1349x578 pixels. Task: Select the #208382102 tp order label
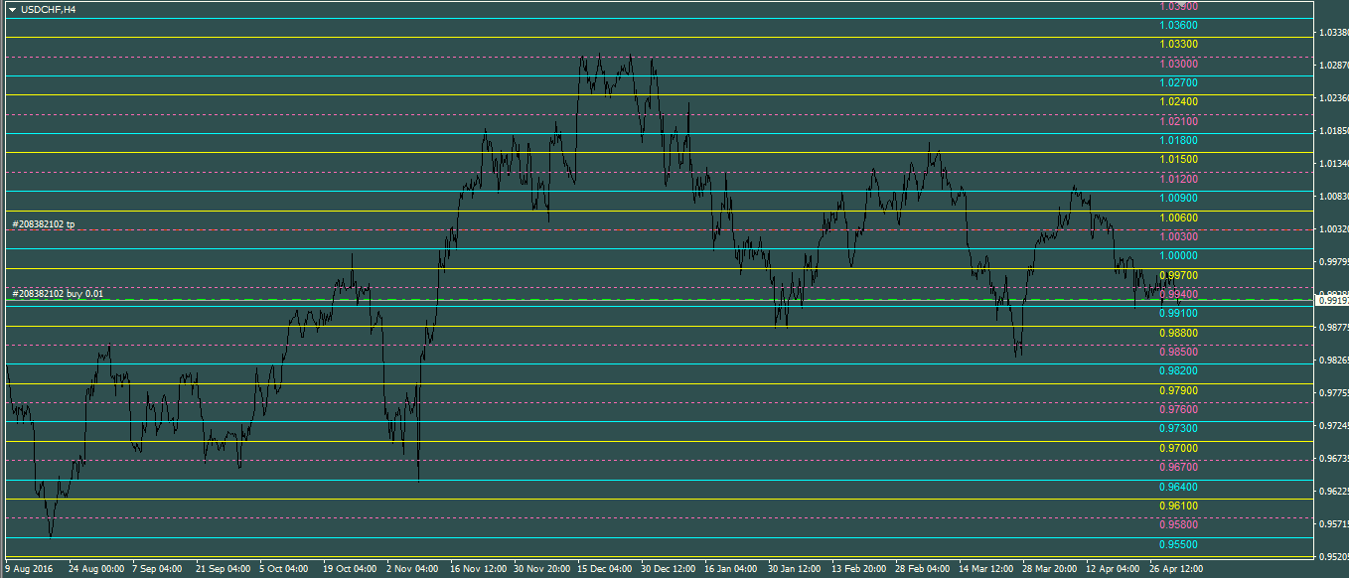43,224
